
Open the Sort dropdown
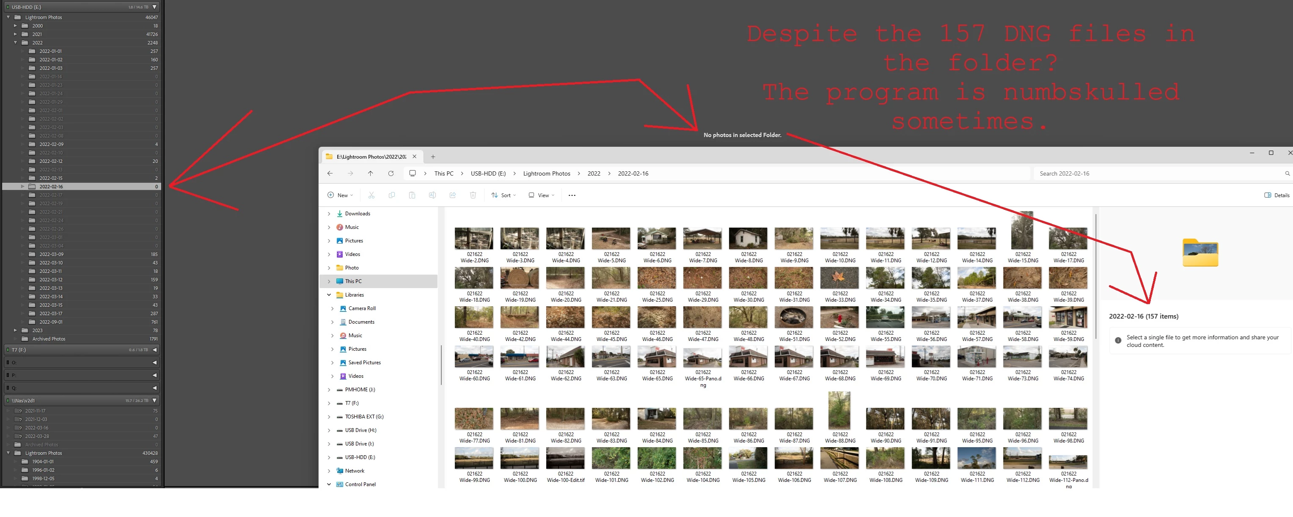[x=503, y=195]
